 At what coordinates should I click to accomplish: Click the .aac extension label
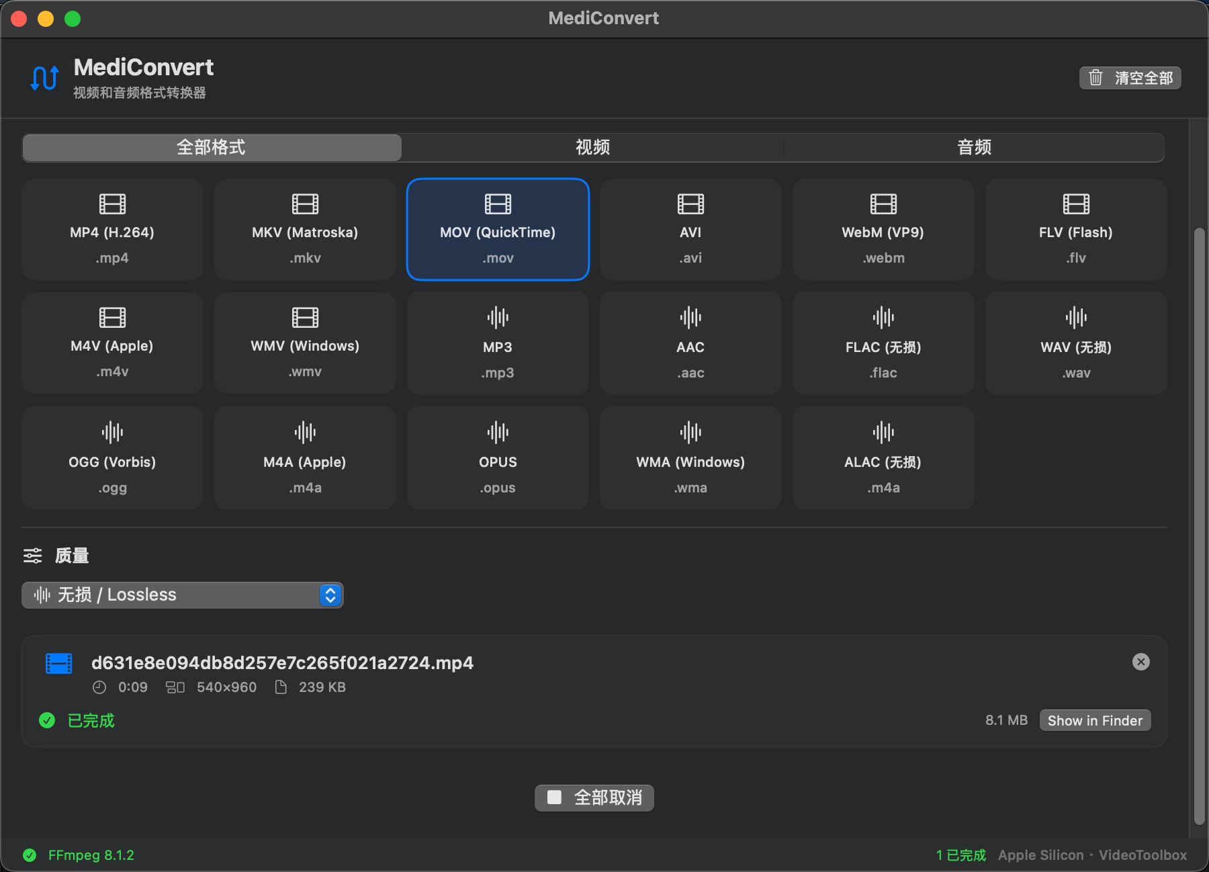(x=690, y=373)
